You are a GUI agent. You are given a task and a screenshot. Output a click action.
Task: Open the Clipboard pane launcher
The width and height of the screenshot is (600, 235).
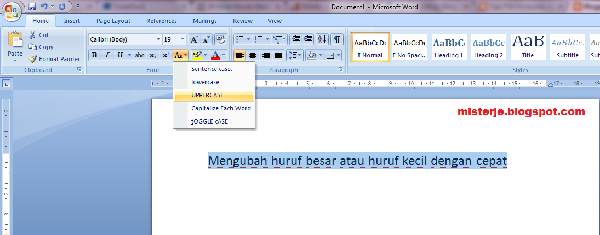click(79, 70)
